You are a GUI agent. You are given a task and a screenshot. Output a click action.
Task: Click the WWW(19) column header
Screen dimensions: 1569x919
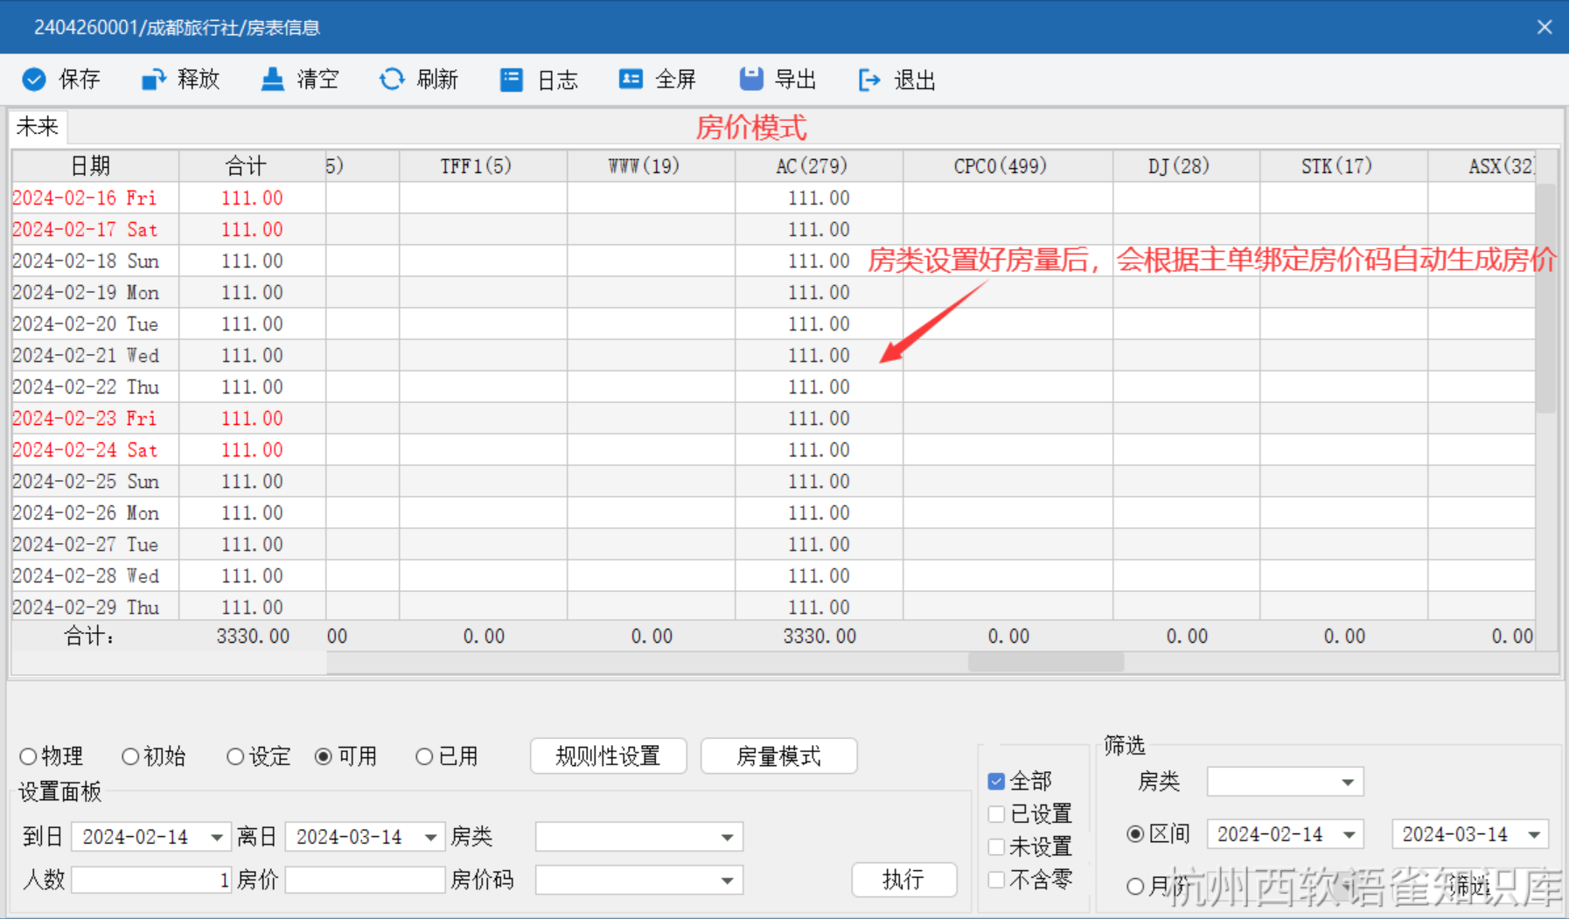pos(651,166)
